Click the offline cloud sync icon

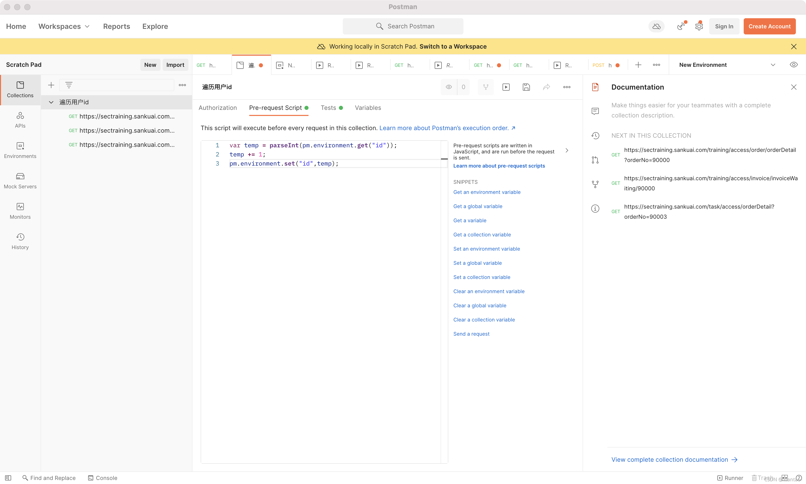657,26
